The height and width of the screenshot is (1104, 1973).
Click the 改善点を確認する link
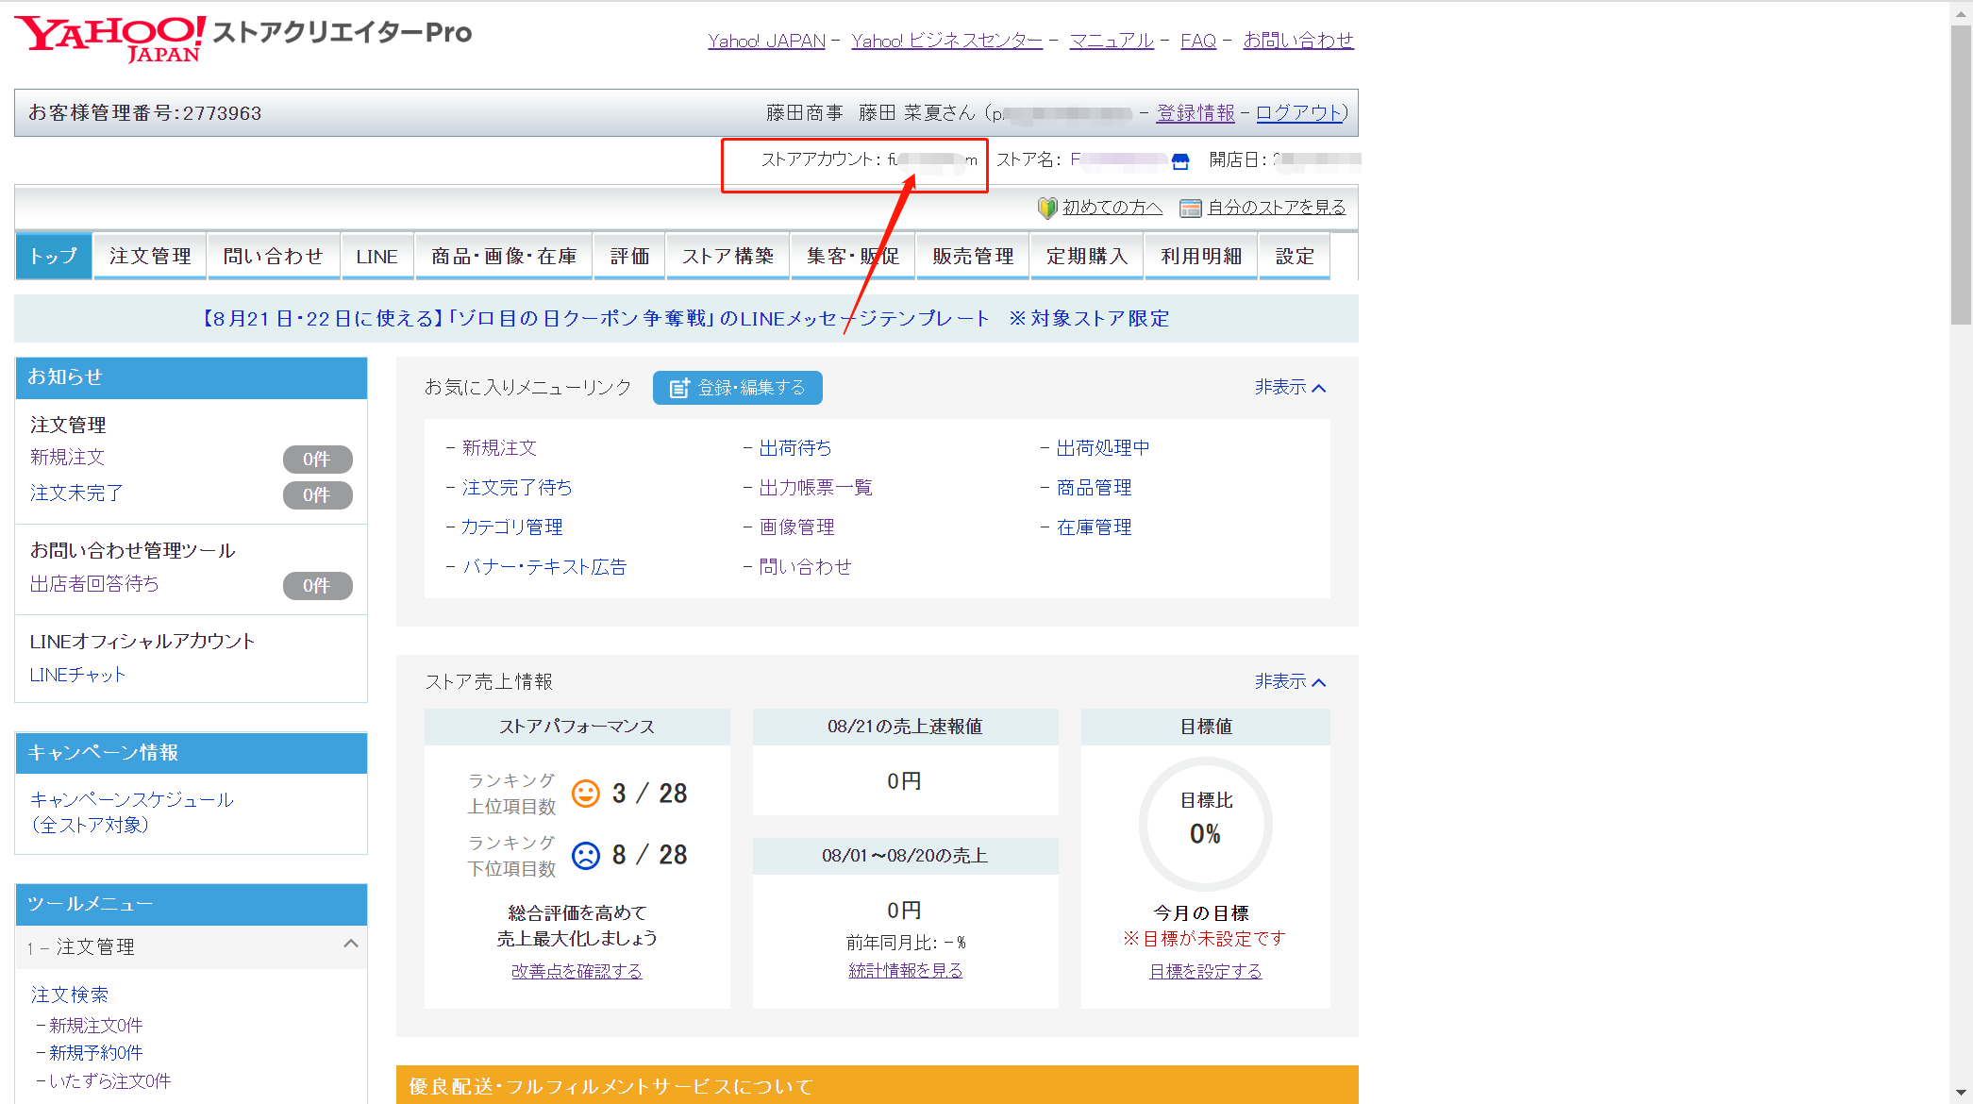[x=577, y=972]
